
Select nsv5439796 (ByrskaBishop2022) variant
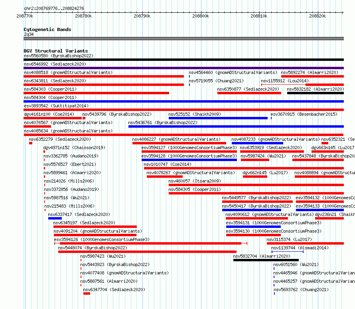tap(84, 118)
